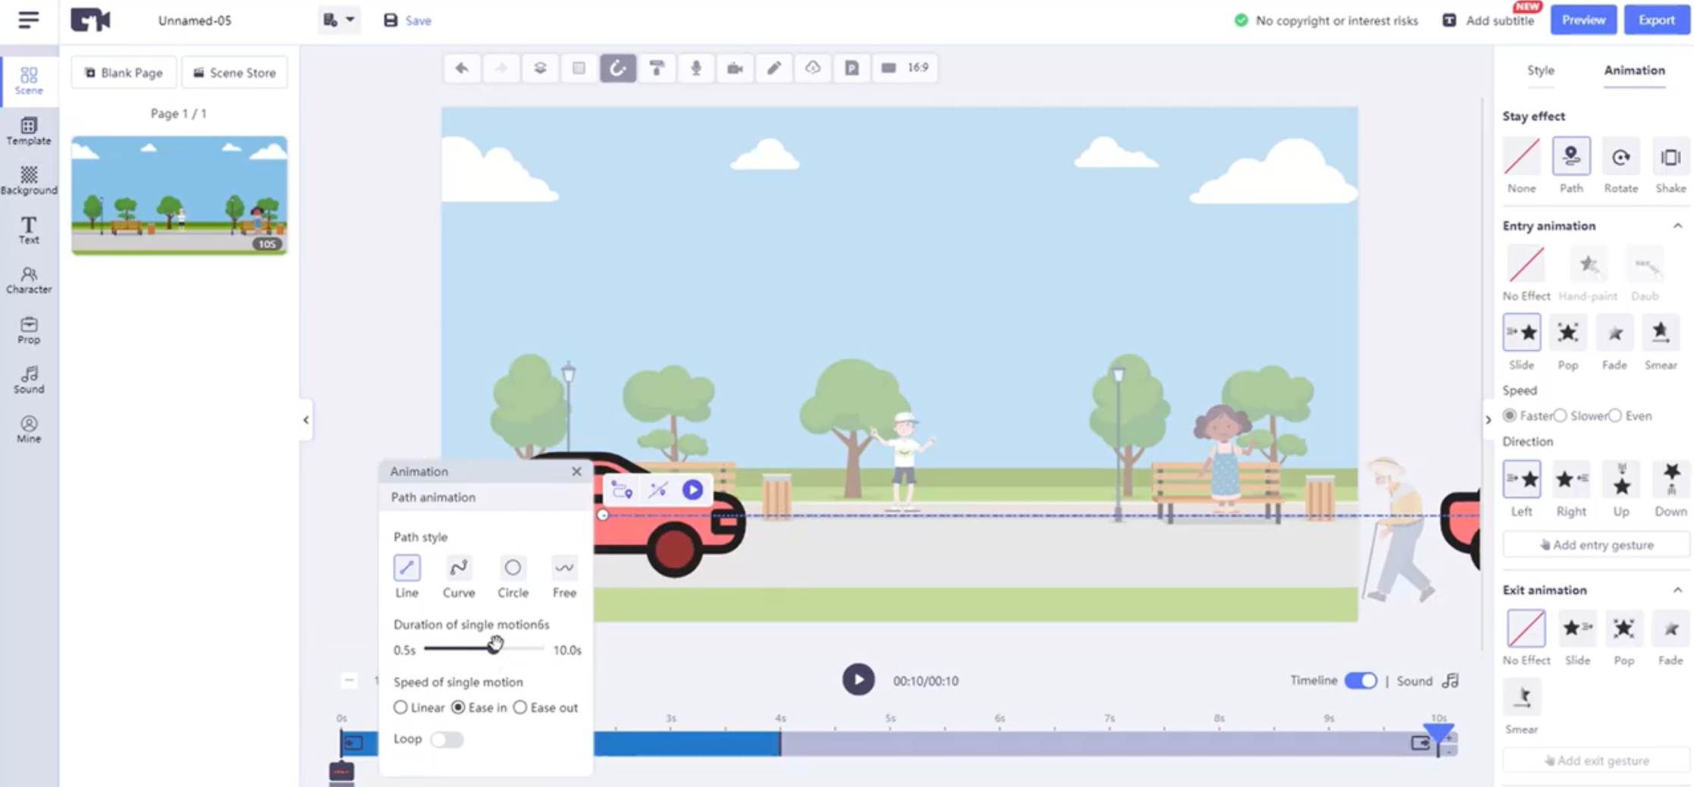This screenshot has width=1694, height=787.
Task: Open the Prop sidebar section
Action: click(29, 331)
